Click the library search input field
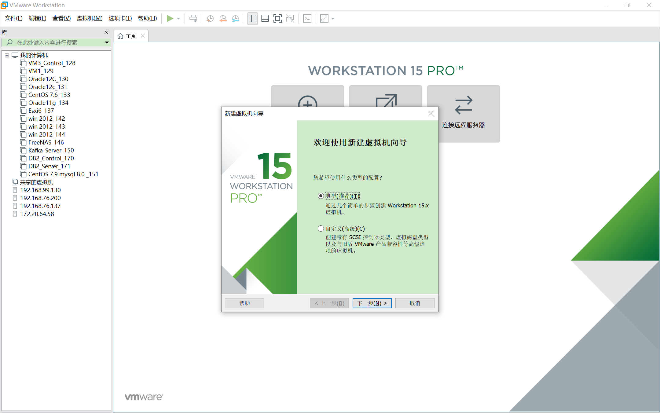Viewport: 660px width, 413px height. tap(55, 42)
